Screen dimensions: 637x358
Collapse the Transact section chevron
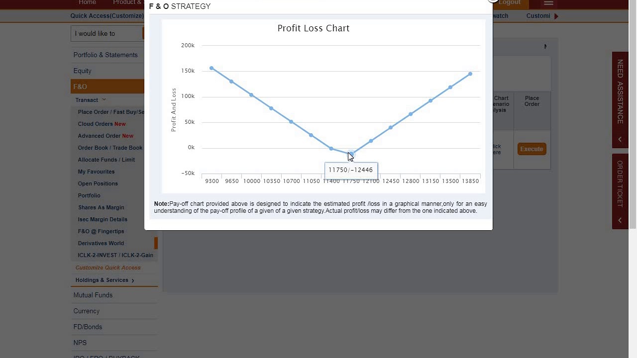coord(104,100)
